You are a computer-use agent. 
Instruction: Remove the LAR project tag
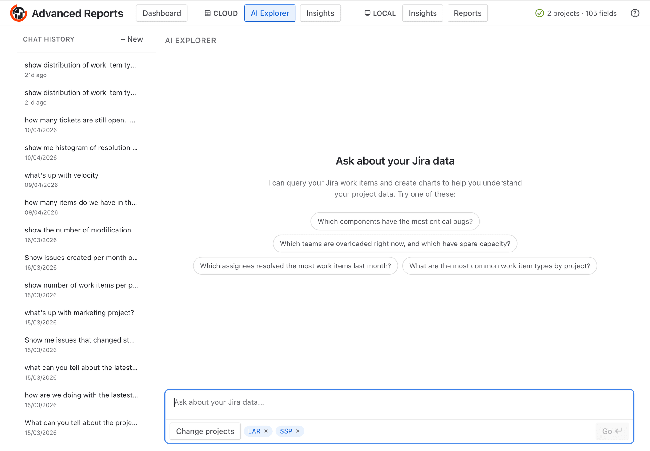pos(266,431)
